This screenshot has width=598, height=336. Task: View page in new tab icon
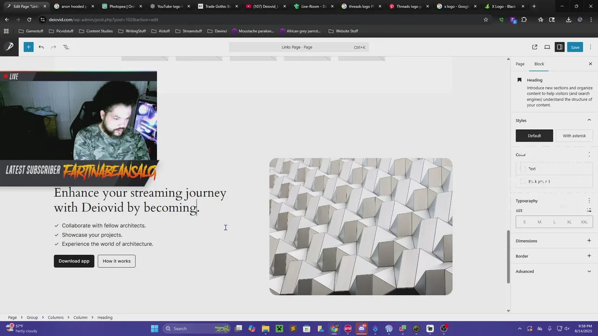pos(535,47)
